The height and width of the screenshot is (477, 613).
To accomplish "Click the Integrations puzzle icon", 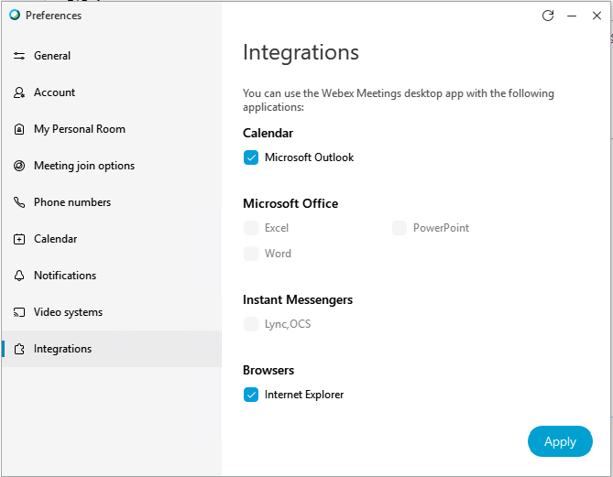I will 19,349.
